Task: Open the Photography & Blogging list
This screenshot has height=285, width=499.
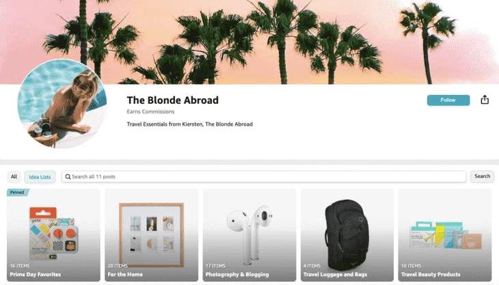Action: click(x=249, y=235)
